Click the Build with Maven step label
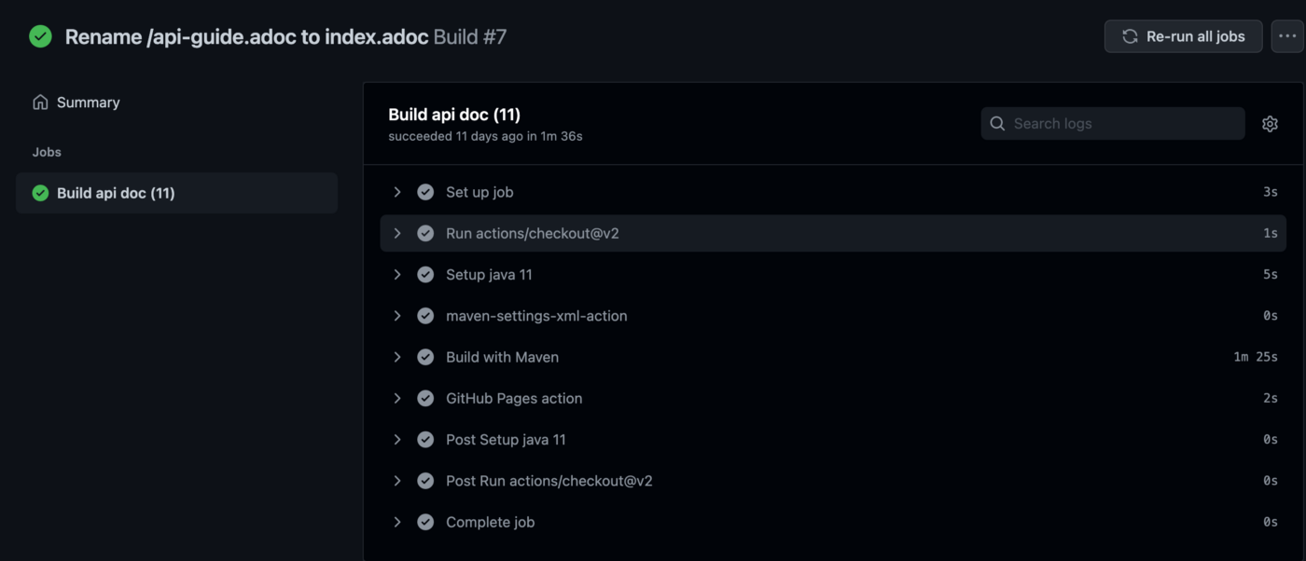This screenshot has width=1306, height=561. [x=502, y=357]
